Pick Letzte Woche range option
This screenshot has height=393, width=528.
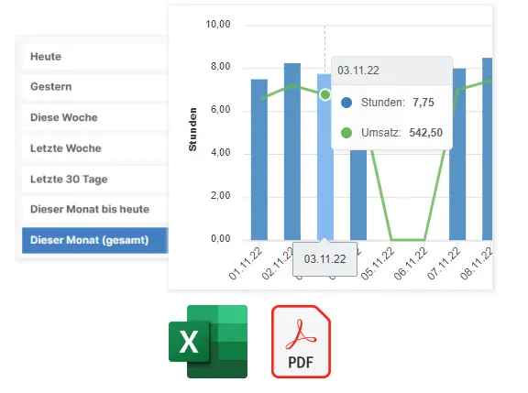95,148
